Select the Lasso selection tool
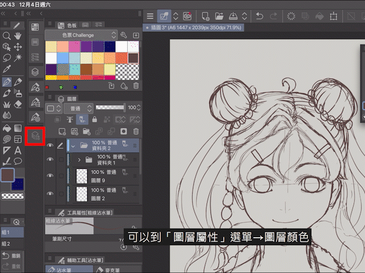This screenshot has height=273, width=365. tap(6, 57)
